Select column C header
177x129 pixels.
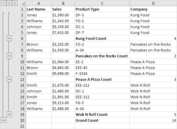[102, 3]
